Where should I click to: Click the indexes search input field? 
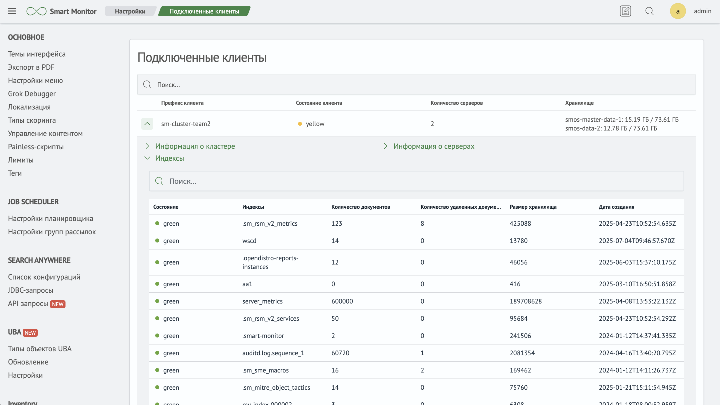[x=416, y=181]
